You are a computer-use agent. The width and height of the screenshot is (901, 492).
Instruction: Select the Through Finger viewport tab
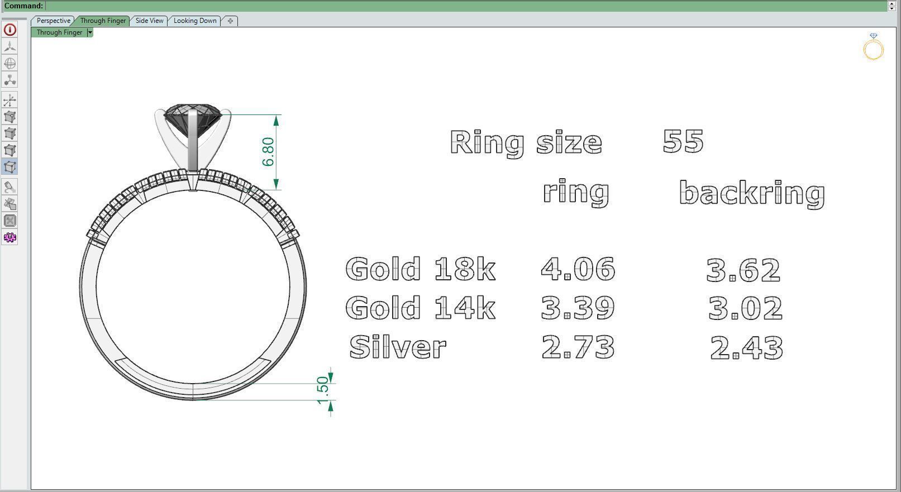pyautogui.click(x=103, y=21)
